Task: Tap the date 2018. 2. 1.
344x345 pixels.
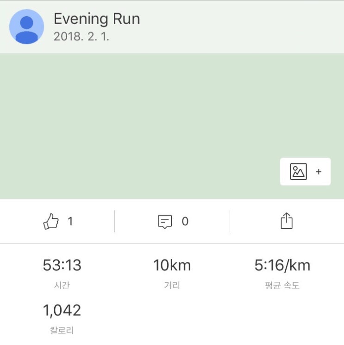Action: point(81,37)
